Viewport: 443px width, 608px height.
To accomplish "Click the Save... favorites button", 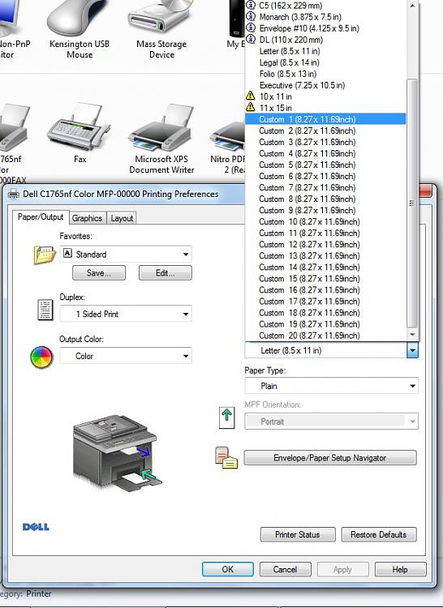I will 98,273.
